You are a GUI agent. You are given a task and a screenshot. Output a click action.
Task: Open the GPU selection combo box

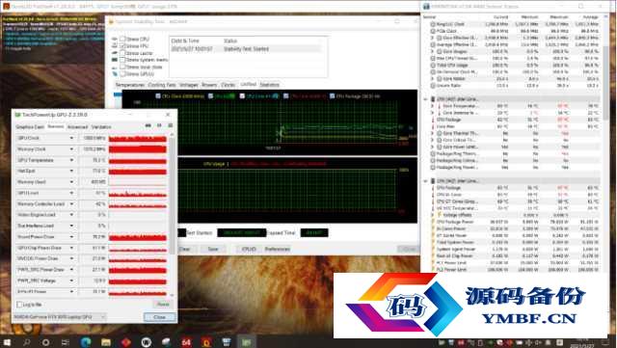(60, 317)
